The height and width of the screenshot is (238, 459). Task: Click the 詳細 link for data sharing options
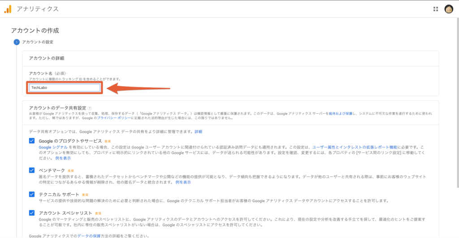[x=198, y=132]
